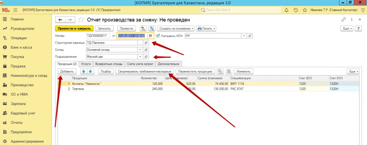The height and width of the screenshot is (145, 367).
Task: Open the service settings icon at far right of top bar
Action: tap(362, 10)
